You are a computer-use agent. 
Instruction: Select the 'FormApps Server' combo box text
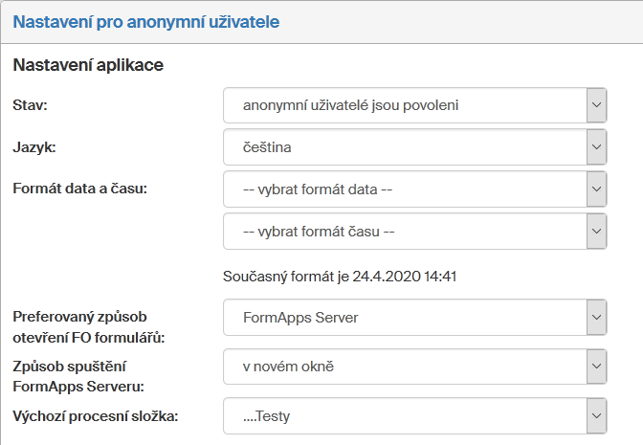404,317
